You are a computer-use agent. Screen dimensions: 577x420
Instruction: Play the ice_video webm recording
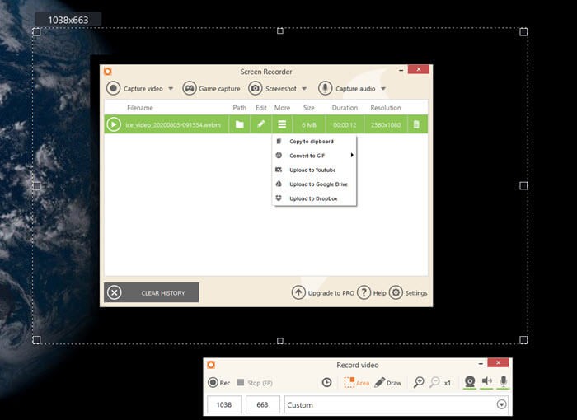(x=114, y=124)
